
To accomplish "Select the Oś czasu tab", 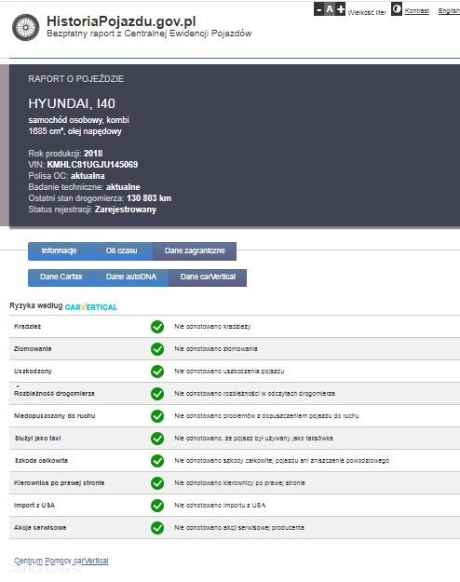I will coord(121,250).
